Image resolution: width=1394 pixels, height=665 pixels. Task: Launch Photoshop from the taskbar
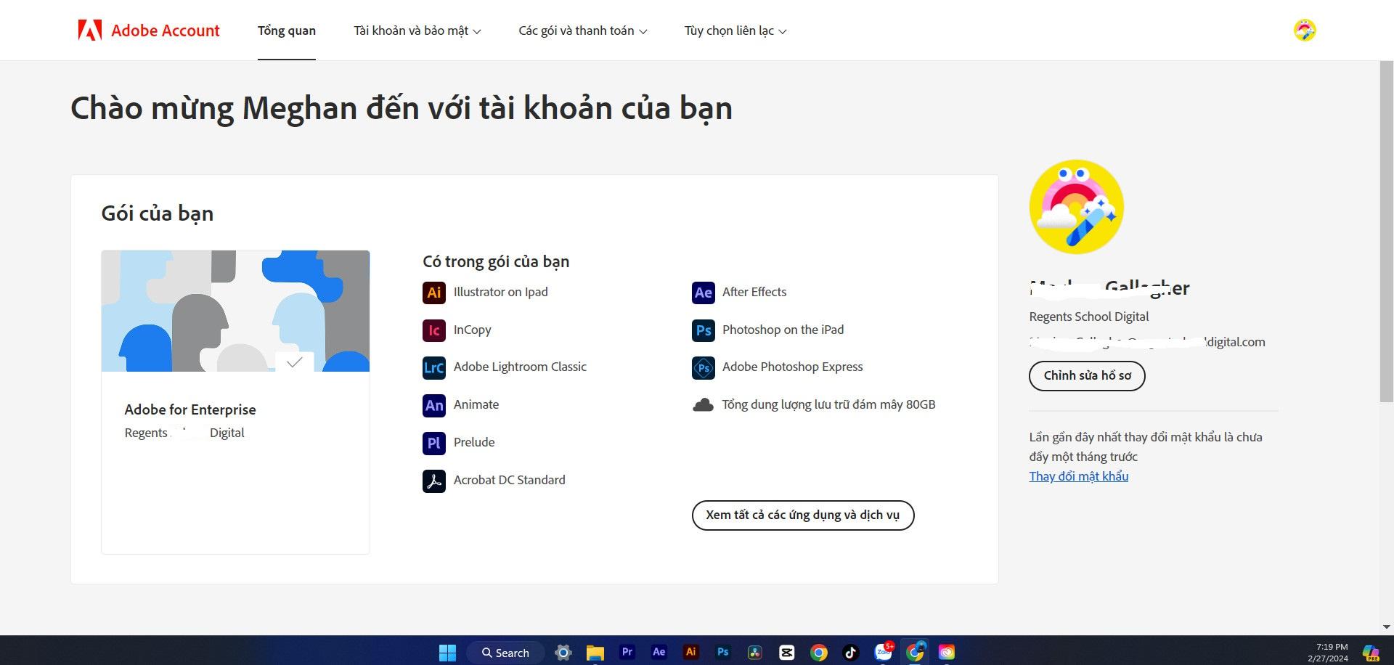(x=723, y=652)
